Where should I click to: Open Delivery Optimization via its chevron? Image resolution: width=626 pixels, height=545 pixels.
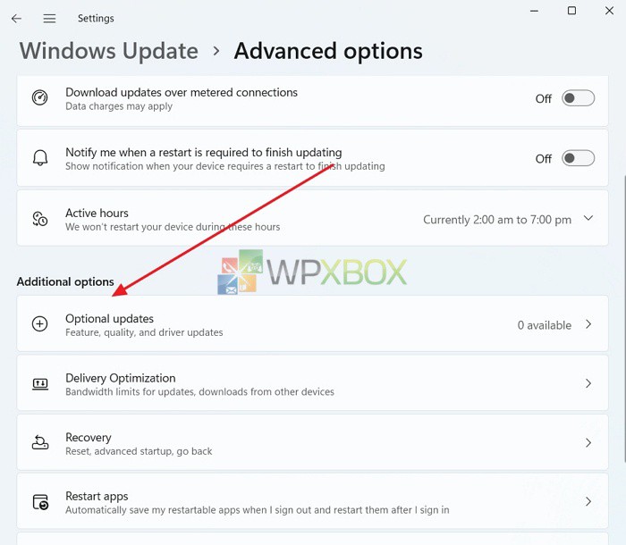588,383
